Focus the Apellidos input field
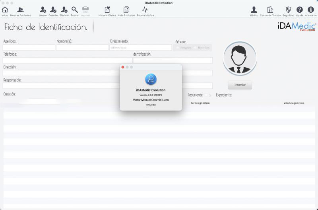Image resolution: width=318 pixels, height=210 pixels. (x=29, y=48)
